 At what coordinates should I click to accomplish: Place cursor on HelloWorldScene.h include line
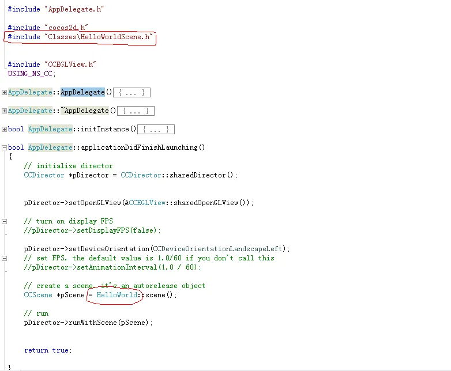pos(81,37)
